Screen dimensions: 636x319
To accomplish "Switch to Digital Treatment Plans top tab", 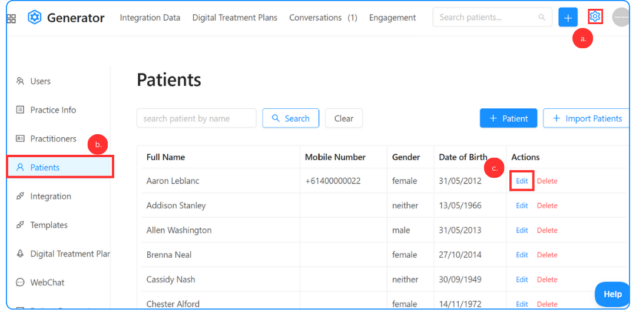I will point(234,18).
